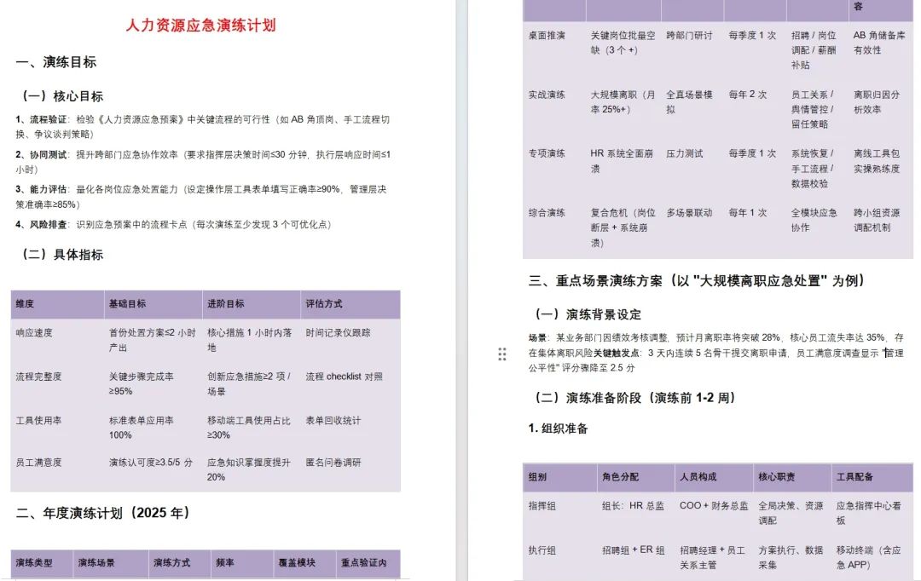Screen dimensions: 921x581
Task: Click the bold label 流程验证
Action: tap(48, 120)
